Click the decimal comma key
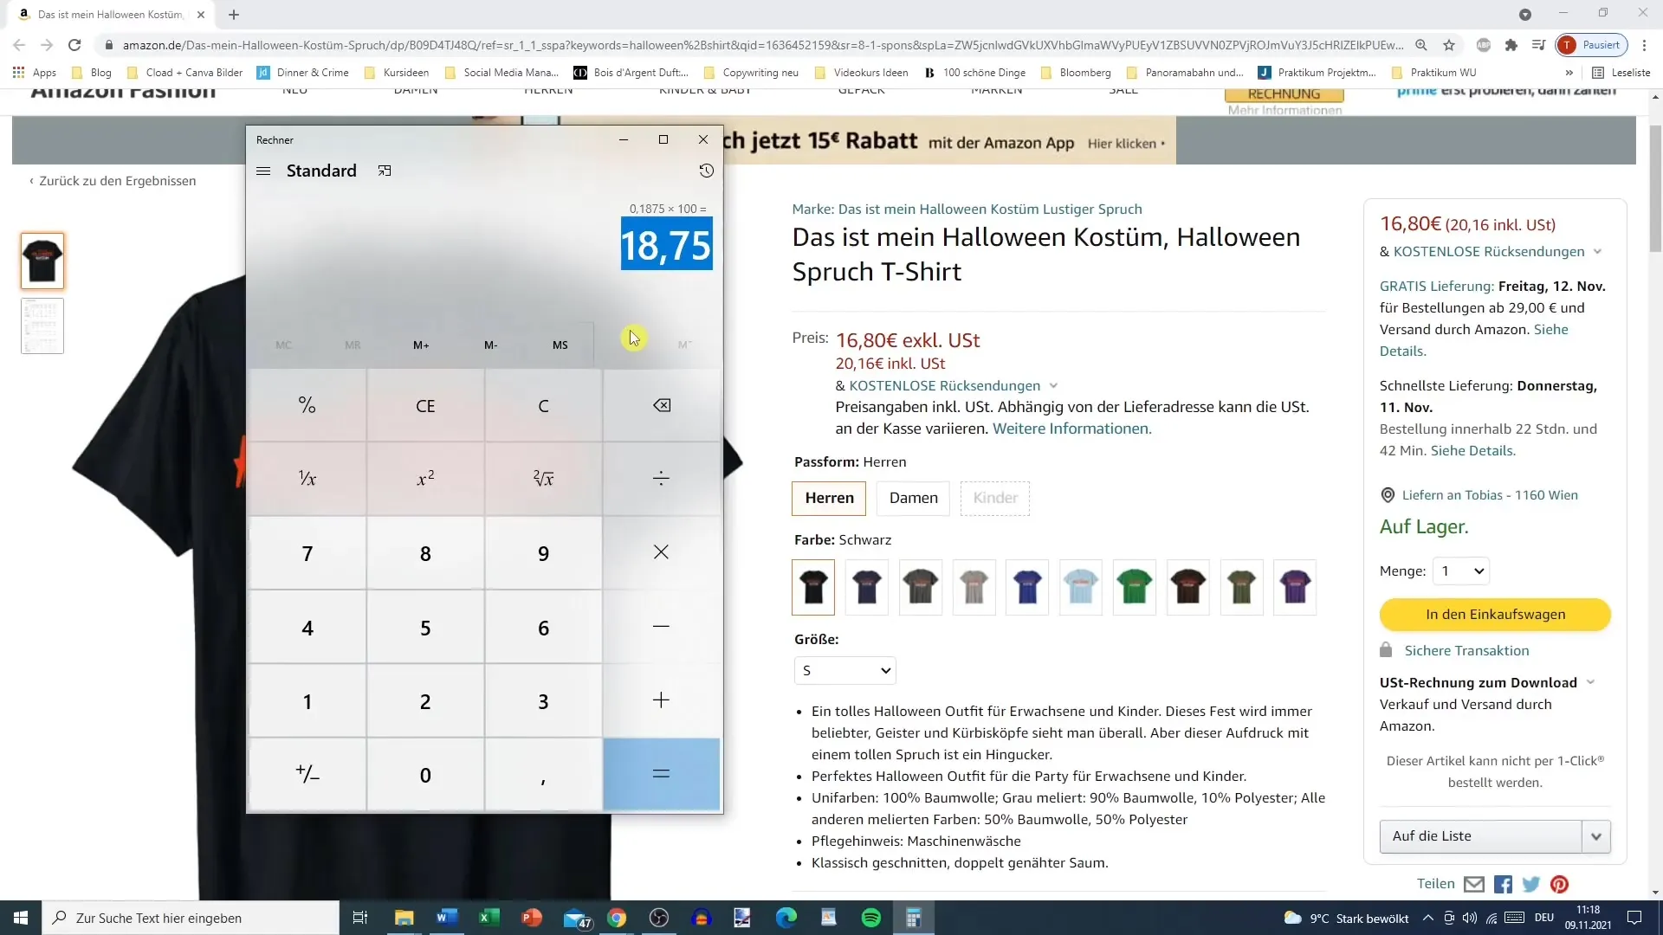 pos(543,775)
